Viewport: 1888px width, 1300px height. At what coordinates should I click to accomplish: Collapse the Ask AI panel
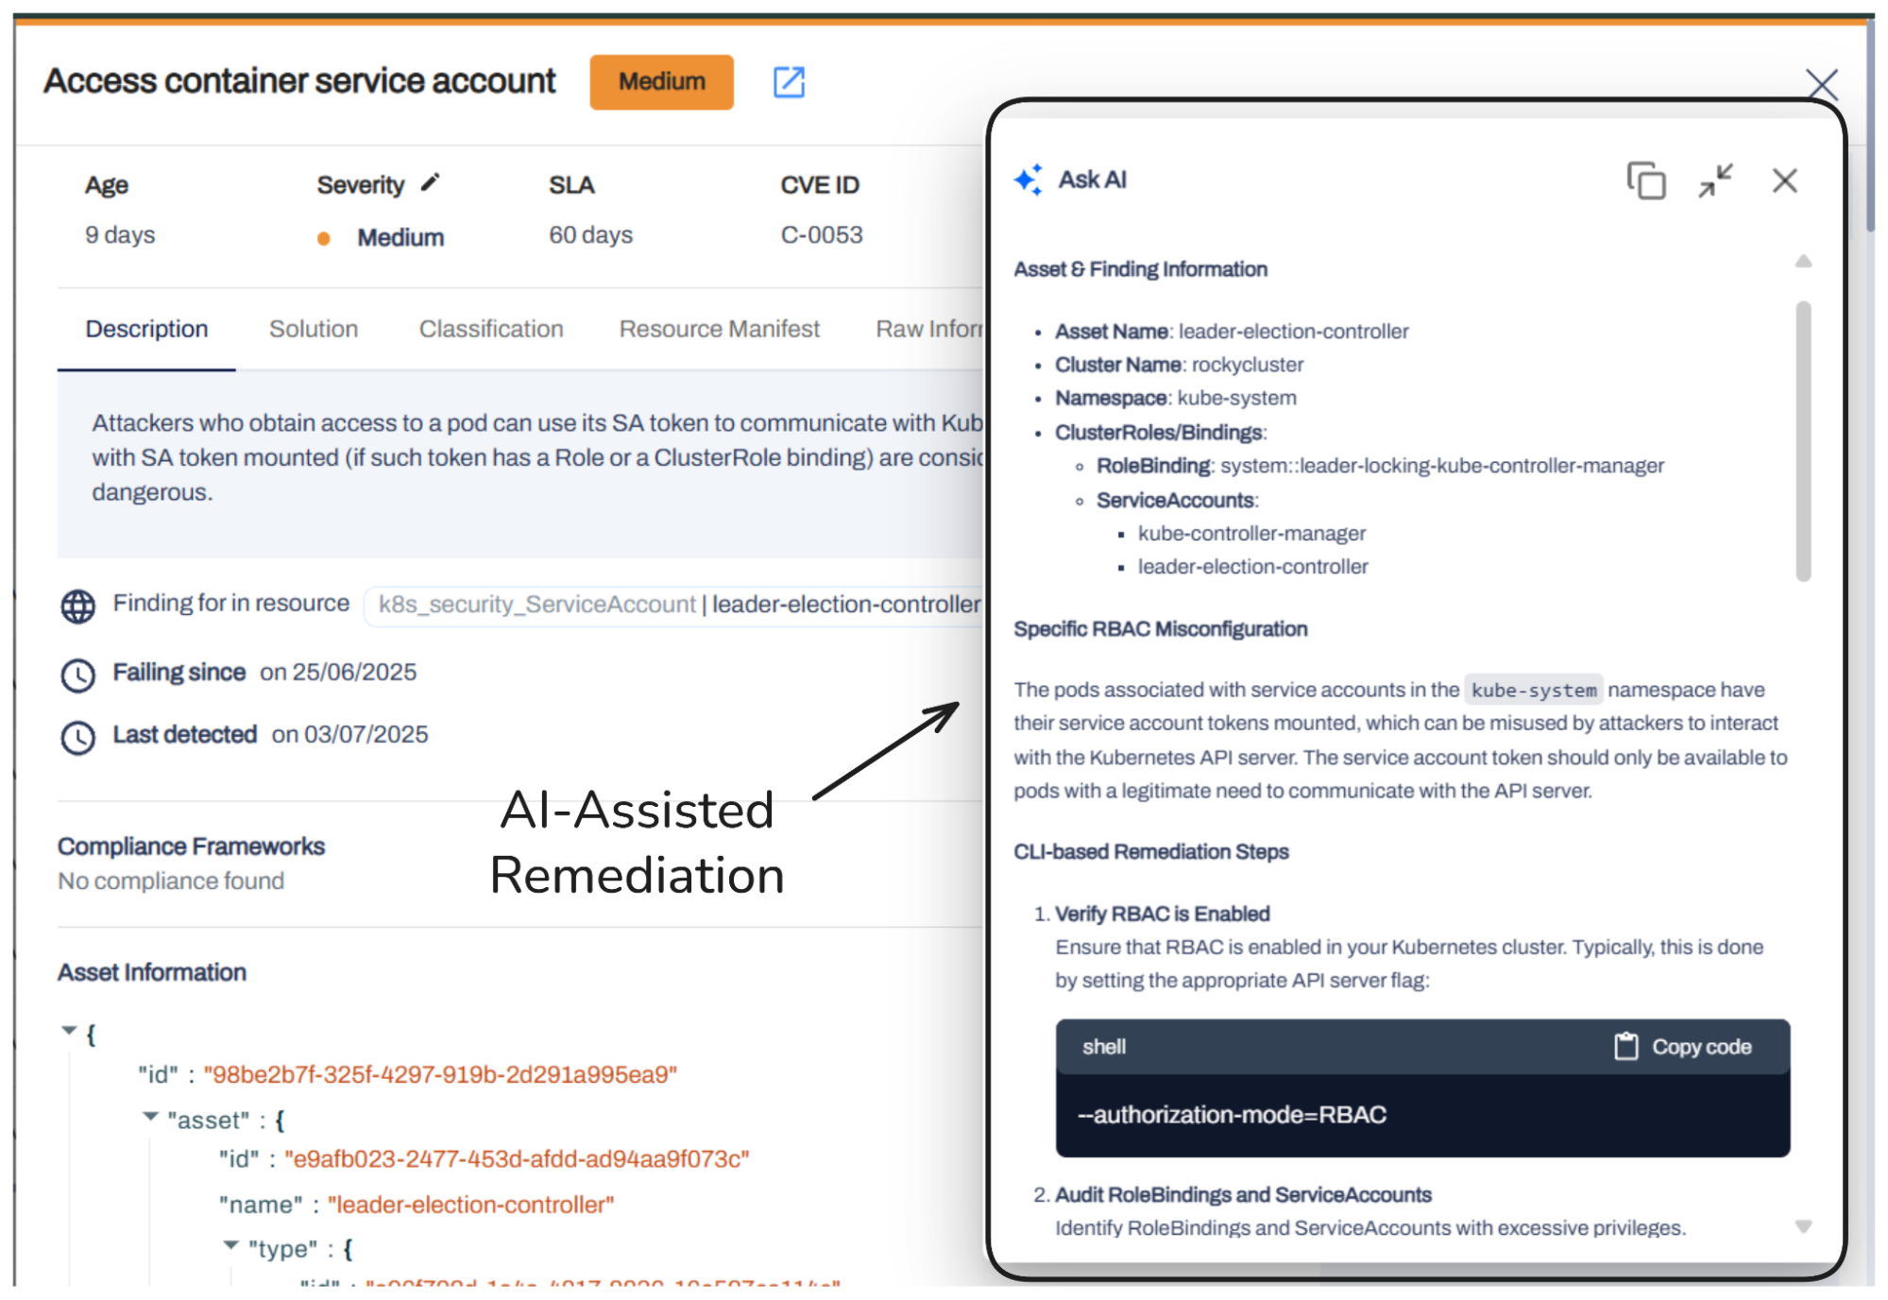coord(1715,180)
